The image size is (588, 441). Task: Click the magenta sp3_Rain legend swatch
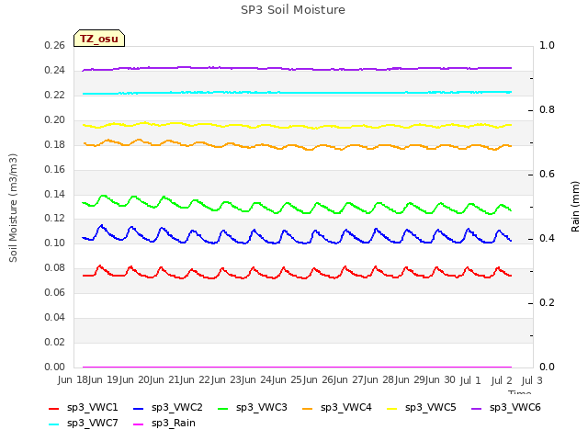139,424
